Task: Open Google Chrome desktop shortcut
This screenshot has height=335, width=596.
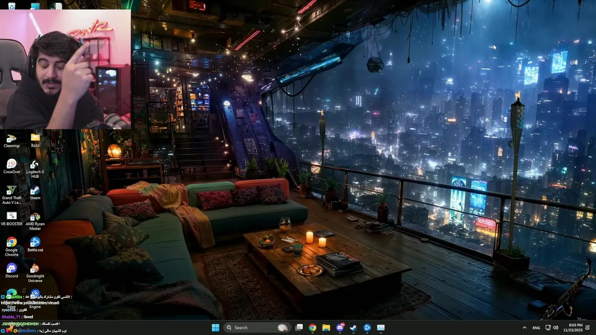Action: [x=12, y=247]
